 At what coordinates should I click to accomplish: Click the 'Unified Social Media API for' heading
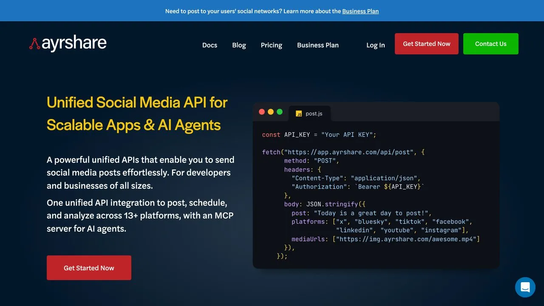coord(137,102)
